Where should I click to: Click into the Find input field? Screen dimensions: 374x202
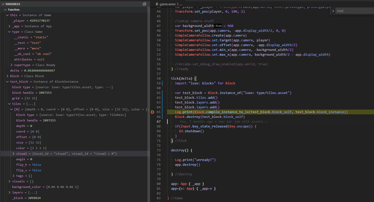pyautogui.click(x=354, y=11)
